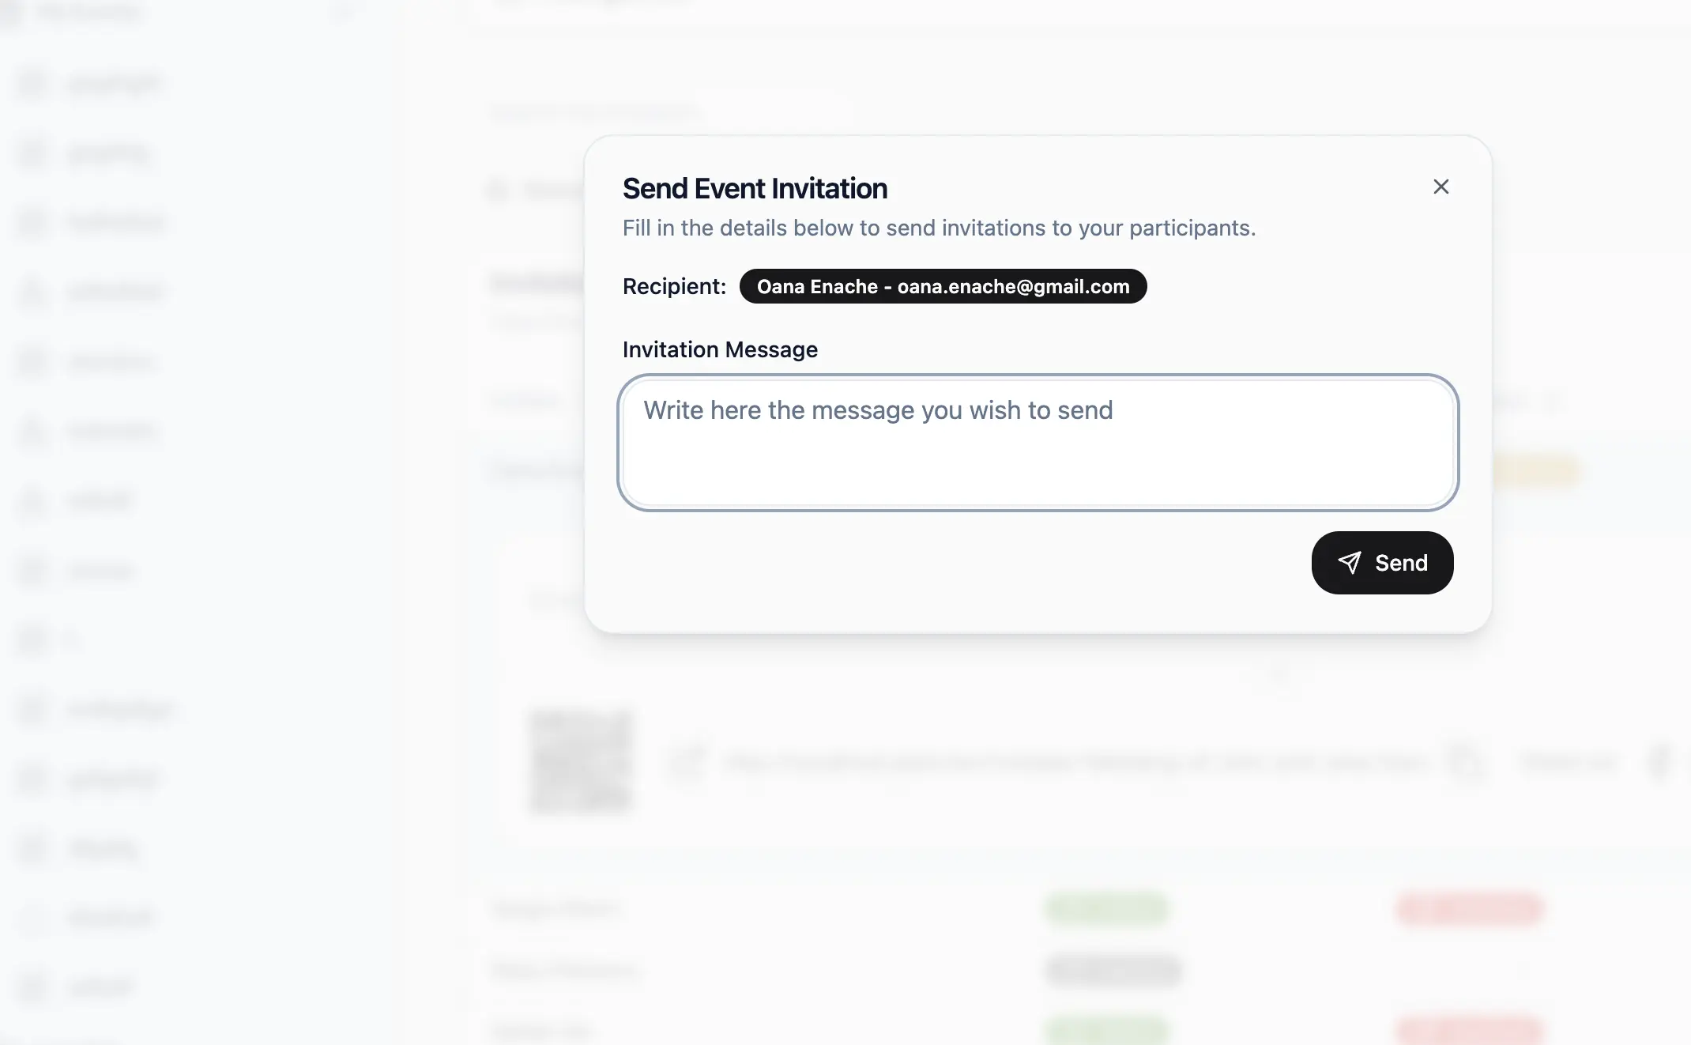Click the Recipient label

coord(674,286)
